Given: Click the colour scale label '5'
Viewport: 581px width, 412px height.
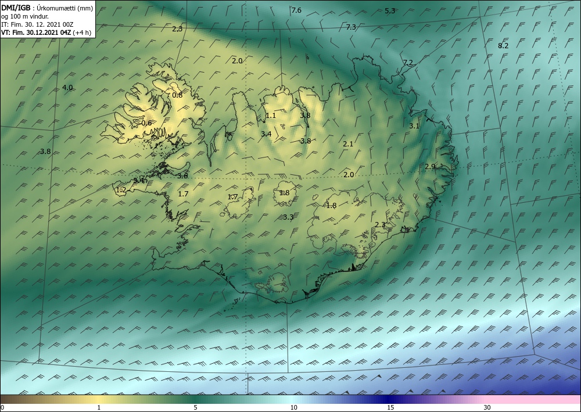Looking at the screenshot, I should coord(195,407).
